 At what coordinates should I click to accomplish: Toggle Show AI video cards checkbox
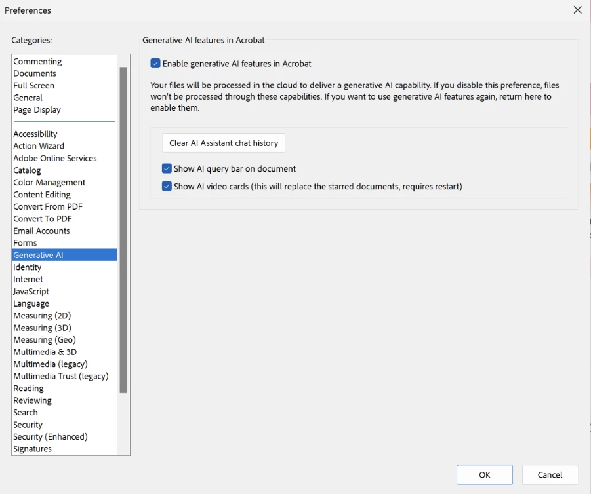(167, 186)
